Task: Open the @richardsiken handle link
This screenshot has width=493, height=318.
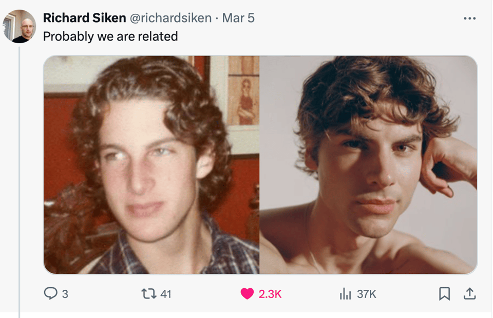Action: 170,18
